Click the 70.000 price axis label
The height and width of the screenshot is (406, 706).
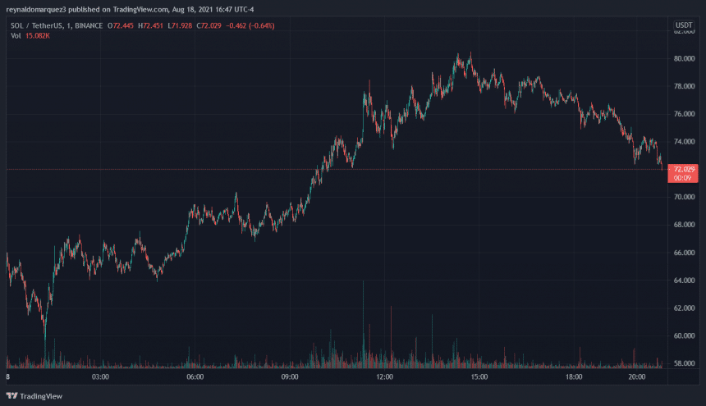pos(684,197)
